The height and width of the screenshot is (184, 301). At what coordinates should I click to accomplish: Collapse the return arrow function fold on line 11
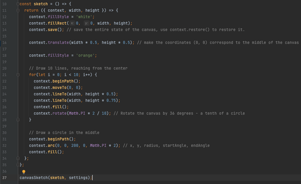(x=18, y=10)
